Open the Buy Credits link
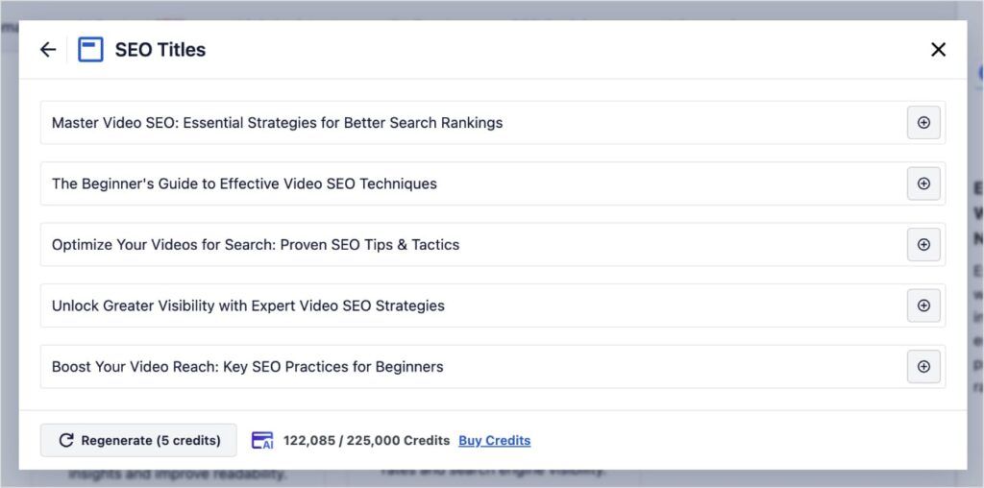The width and height of the screenshot is (984, 488). [494, 440]
